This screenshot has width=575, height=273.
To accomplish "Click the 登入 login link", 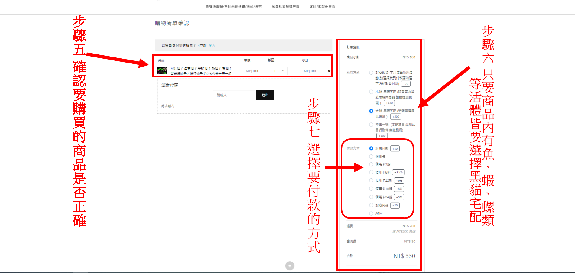I will tap(212, 45).
